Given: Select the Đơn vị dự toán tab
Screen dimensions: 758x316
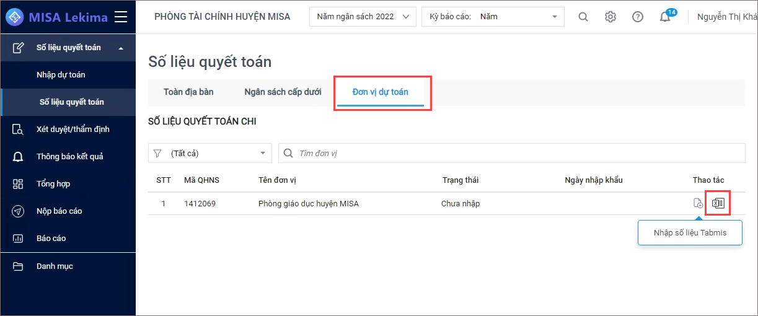Looking at the screenshot, I should coord(381,92).
